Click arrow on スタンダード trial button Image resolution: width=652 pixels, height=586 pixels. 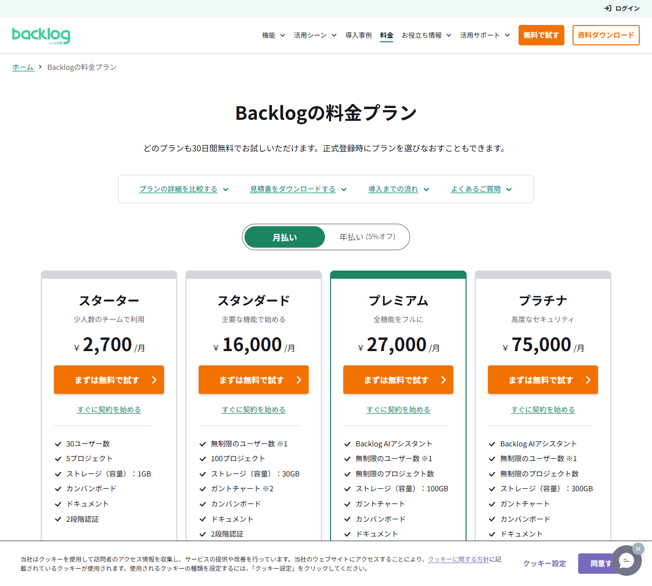point(299,380)
